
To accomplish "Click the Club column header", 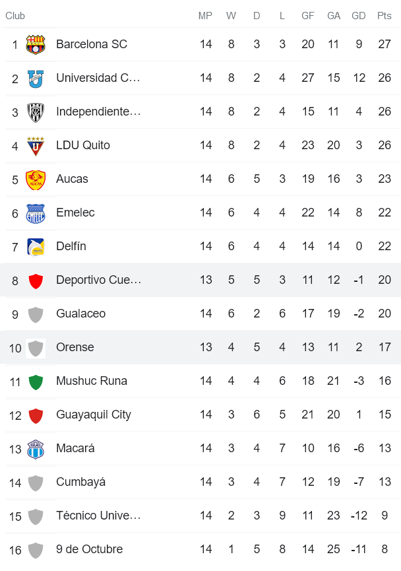I will (x=15, y=16).
